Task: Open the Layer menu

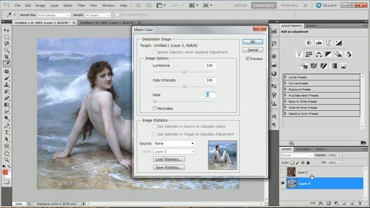Action: coord(54,5)
